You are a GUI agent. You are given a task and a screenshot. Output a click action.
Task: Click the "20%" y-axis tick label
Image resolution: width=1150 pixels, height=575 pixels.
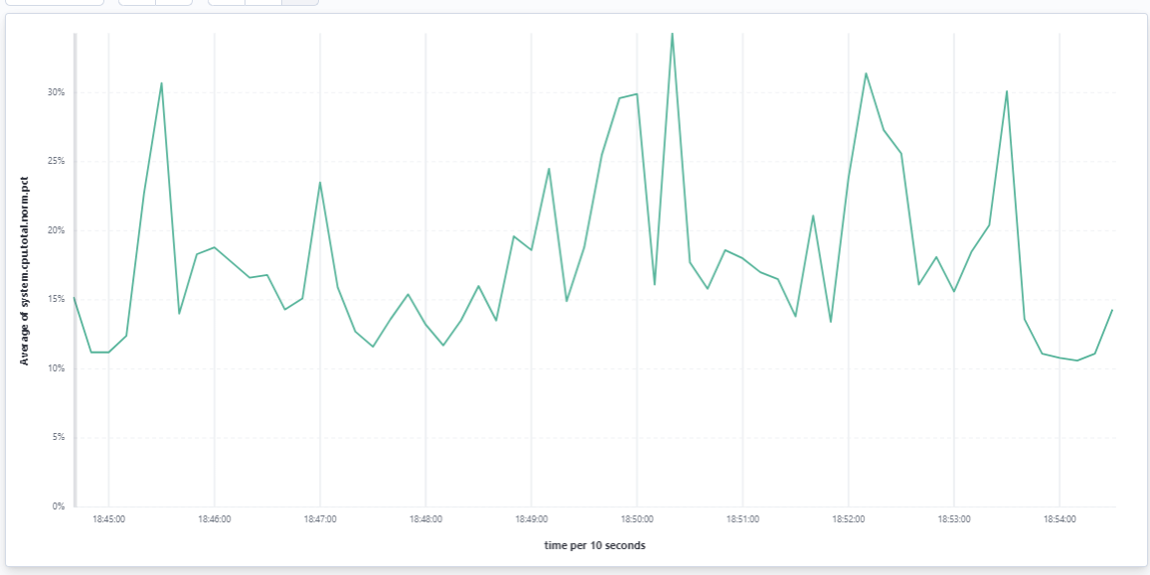tap(58, 230)
